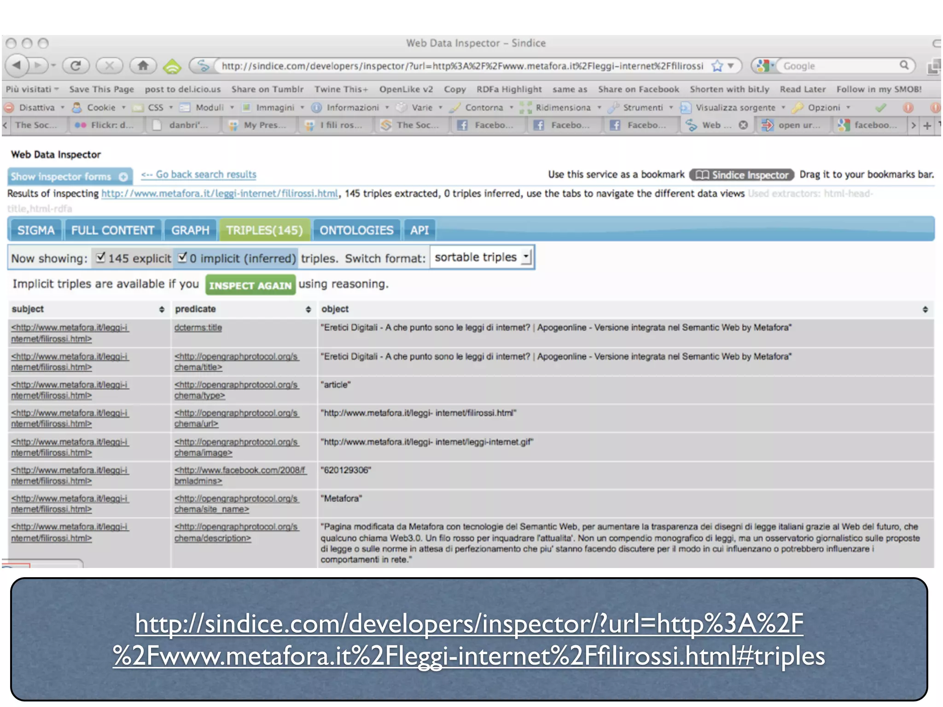The image size is (943, 707).
Task: Click in the browser URL address field
Action: click(460, 66)
